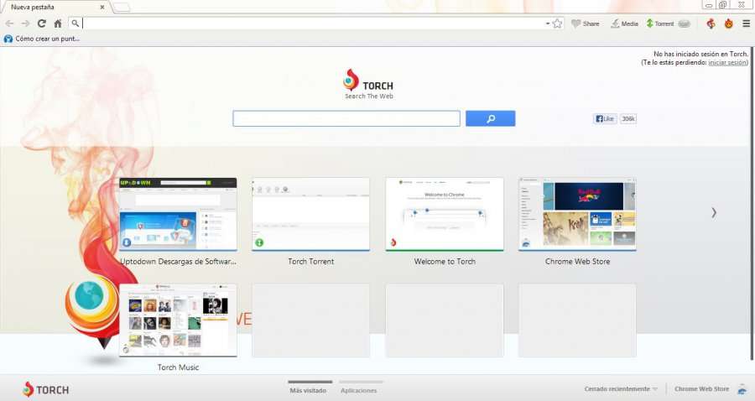Focus the Torch web search box

point(346,119)
